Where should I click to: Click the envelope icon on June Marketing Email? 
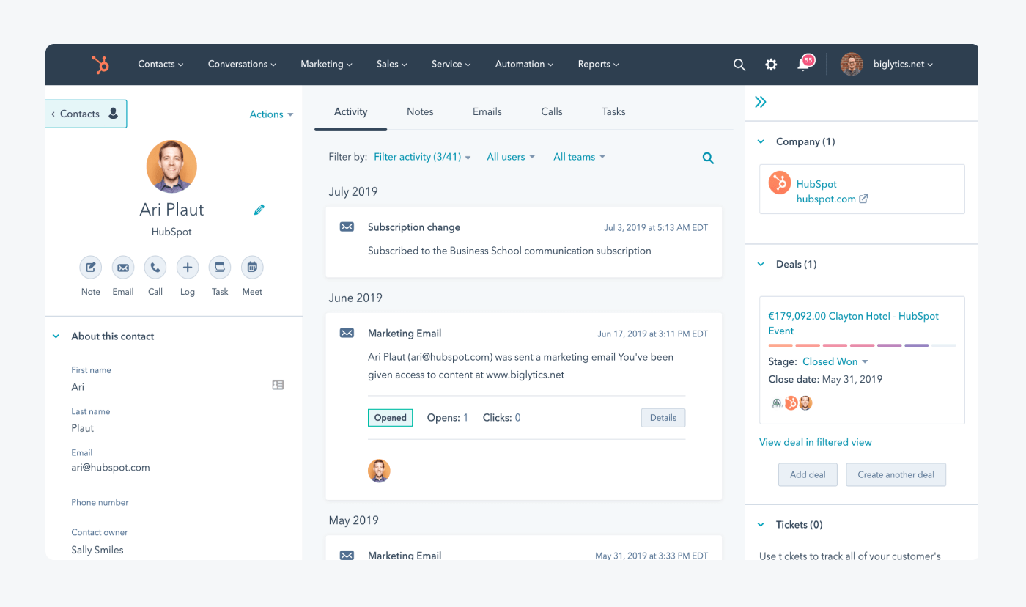(347, 334)
